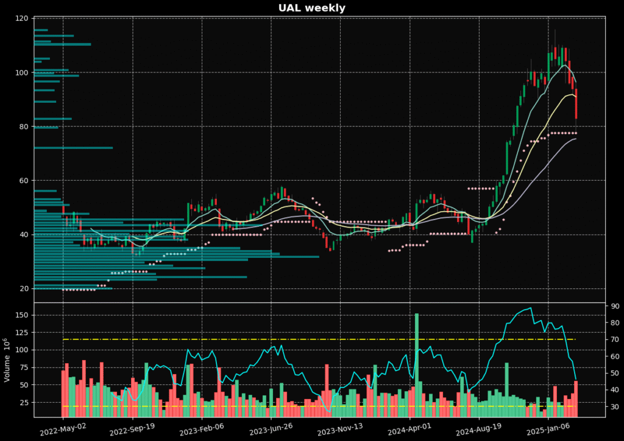The height and width of the screenshot is (441, 624).
Task: Click the tallest green volume bar near April 2024
Action: tap(417, 365)
